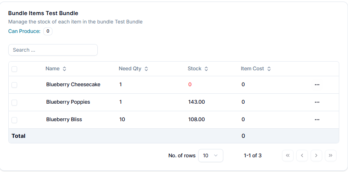Tick the Blueberry Bliss row checkbox
The width and height of the screenshot is (348, 172).
pos(14,120)
